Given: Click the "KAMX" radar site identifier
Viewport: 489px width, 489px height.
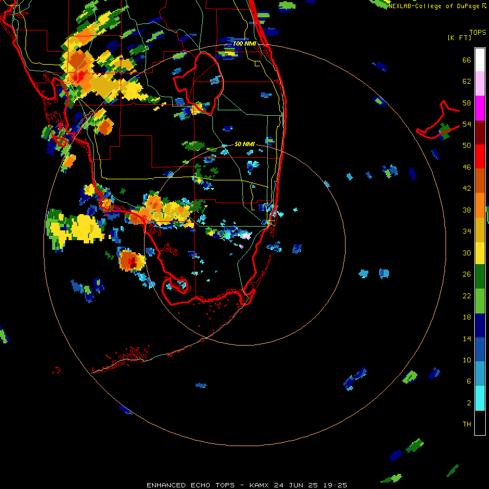Looking at the screenshot, I should pyautogui.click(x=260, y=485).
